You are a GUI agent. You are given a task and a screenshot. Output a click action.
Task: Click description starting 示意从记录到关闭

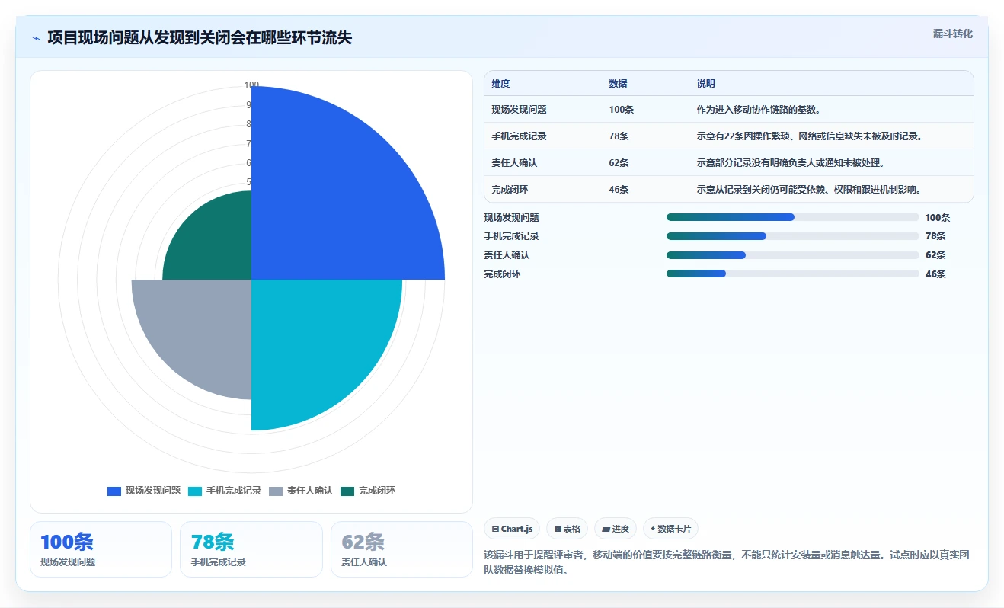pyautogui.click(x=811, y=190)
